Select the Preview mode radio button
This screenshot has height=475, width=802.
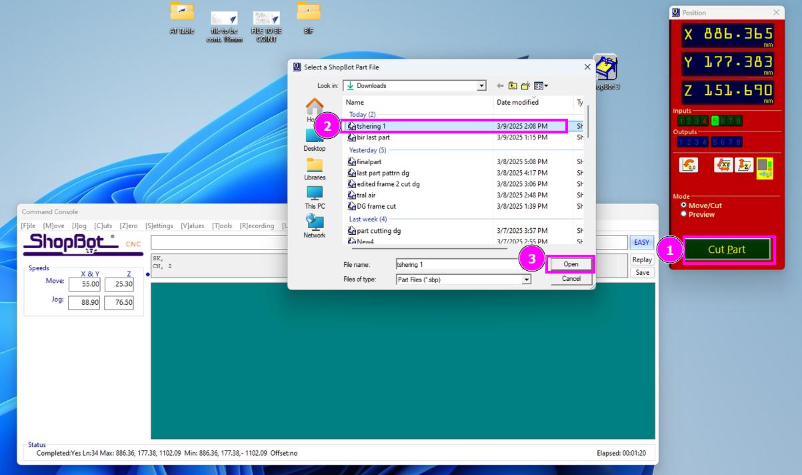click(x=683, y=214)
